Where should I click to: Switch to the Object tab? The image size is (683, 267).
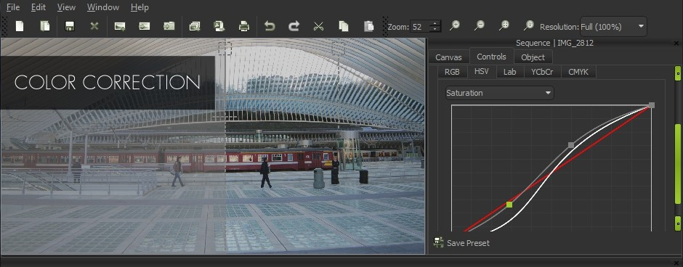point(533,57)
